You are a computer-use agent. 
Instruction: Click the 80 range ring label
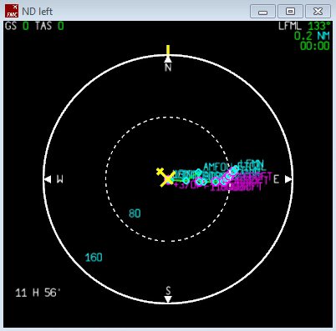coord(135,213)
